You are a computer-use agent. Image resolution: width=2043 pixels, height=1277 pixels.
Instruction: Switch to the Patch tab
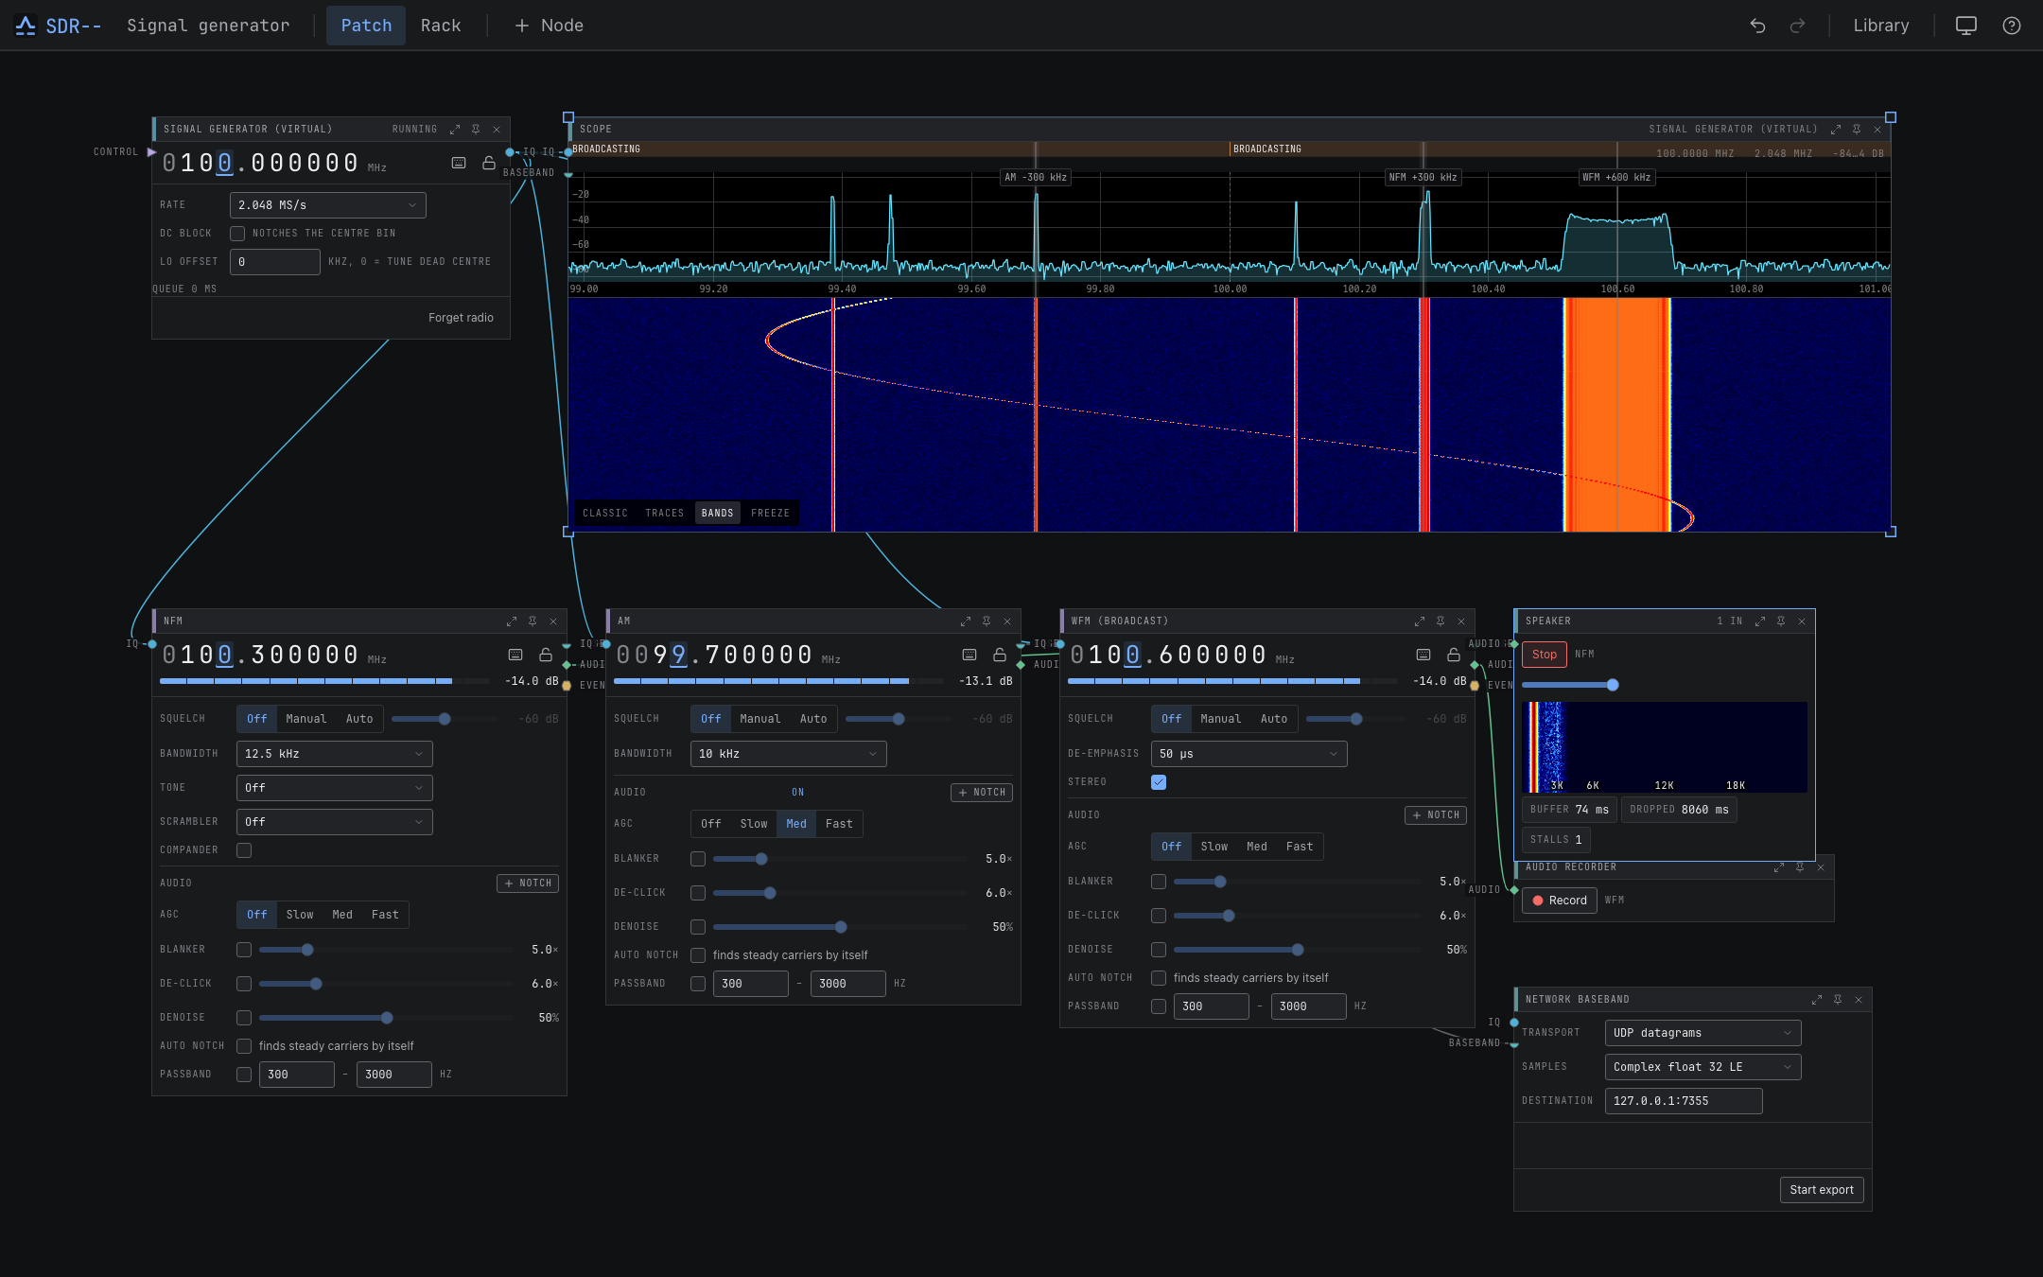coord(366,26)
